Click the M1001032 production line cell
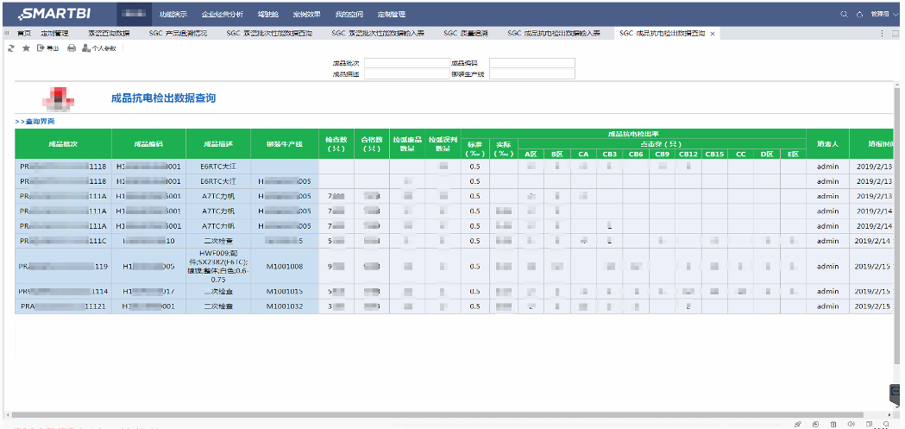905x429 pixels. pos(285,306)
